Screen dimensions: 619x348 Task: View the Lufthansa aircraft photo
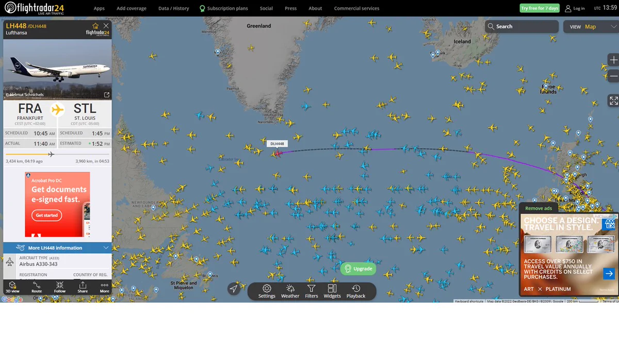[57, 69]
